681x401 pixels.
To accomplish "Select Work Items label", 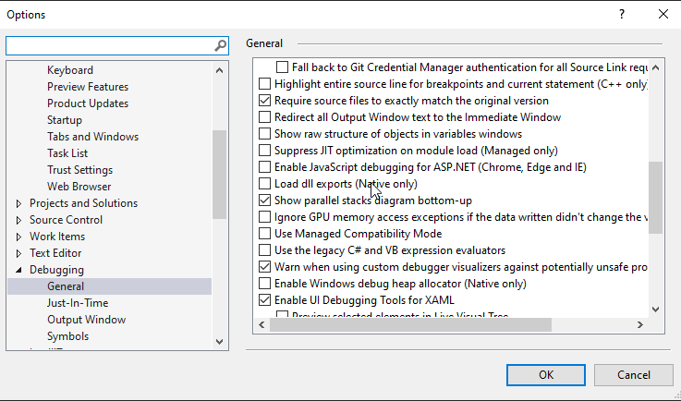I will tap(57, 237).
